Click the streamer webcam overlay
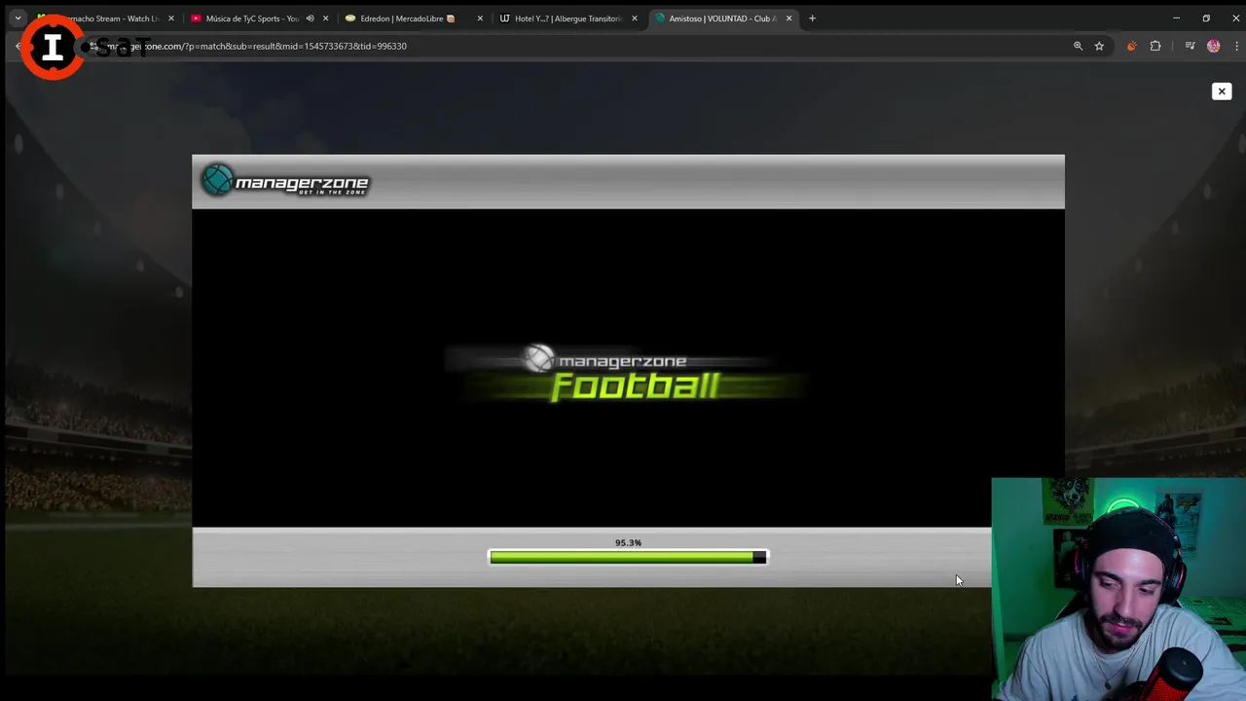Screen dimensions: 1246x701 (x=1118, y=589)
